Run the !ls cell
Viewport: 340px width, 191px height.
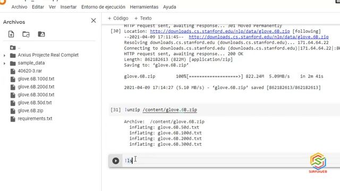(116, 161)
